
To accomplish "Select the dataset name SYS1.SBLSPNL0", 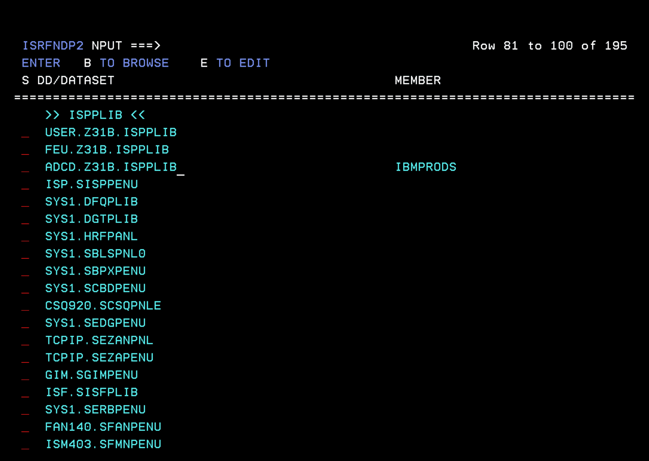I will tap(95, 254).
